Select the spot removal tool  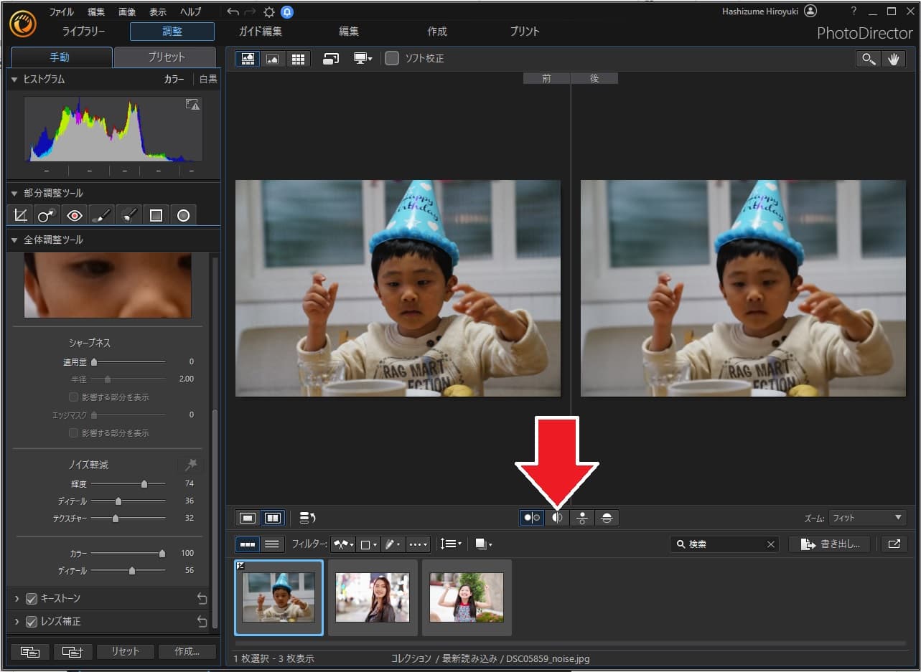point(47,214)
